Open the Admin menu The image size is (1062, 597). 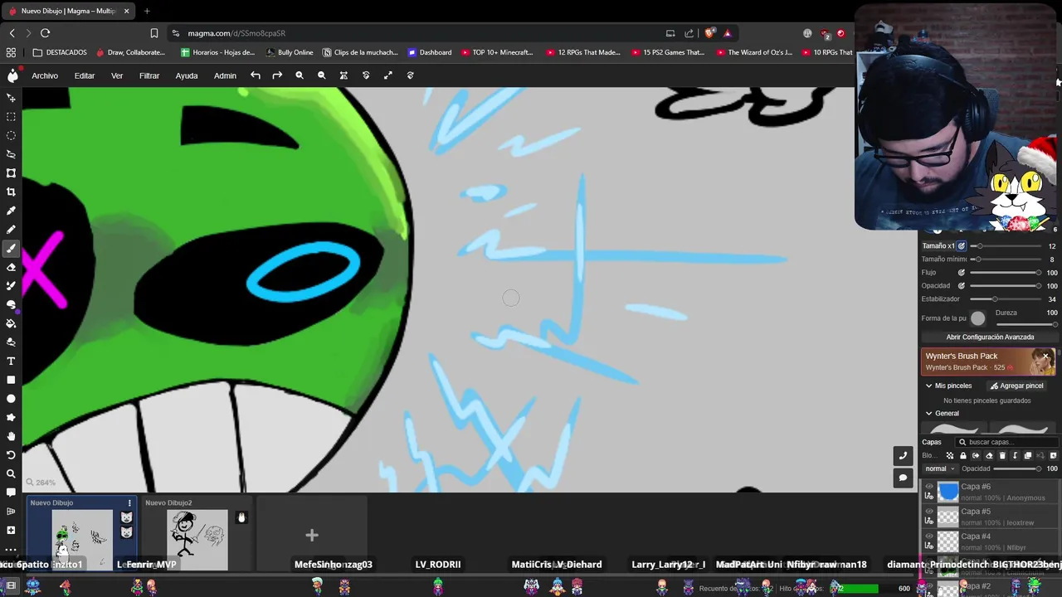[225, 75]
